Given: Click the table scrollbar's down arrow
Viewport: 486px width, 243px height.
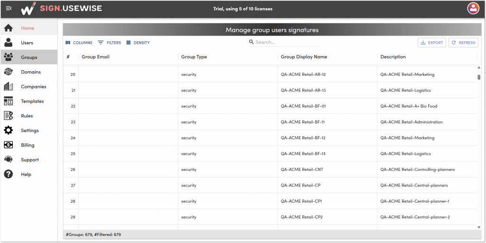Looking at the screenshot, I should pyautogui.click(x=479, y=227).
